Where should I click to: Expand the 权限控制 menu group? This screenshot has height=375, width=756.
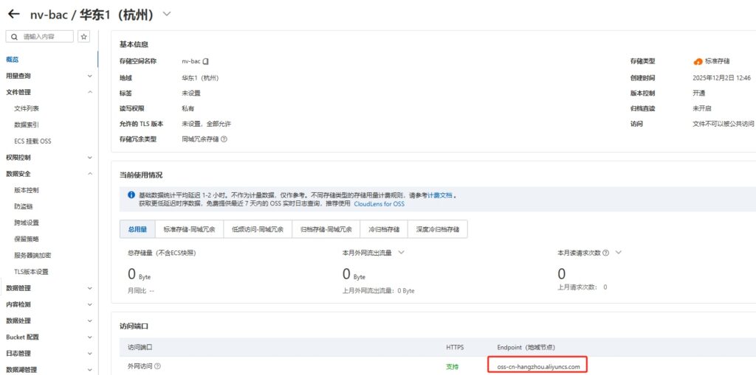(x=89, y=158)
